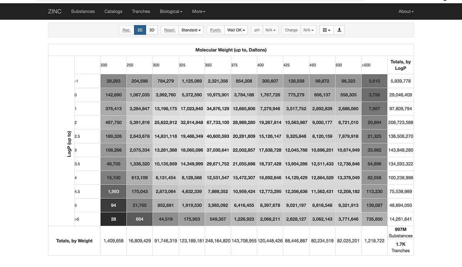Open the Wait OK purchasability dropdown
The image size is (462, 267).
coord(236,30)
